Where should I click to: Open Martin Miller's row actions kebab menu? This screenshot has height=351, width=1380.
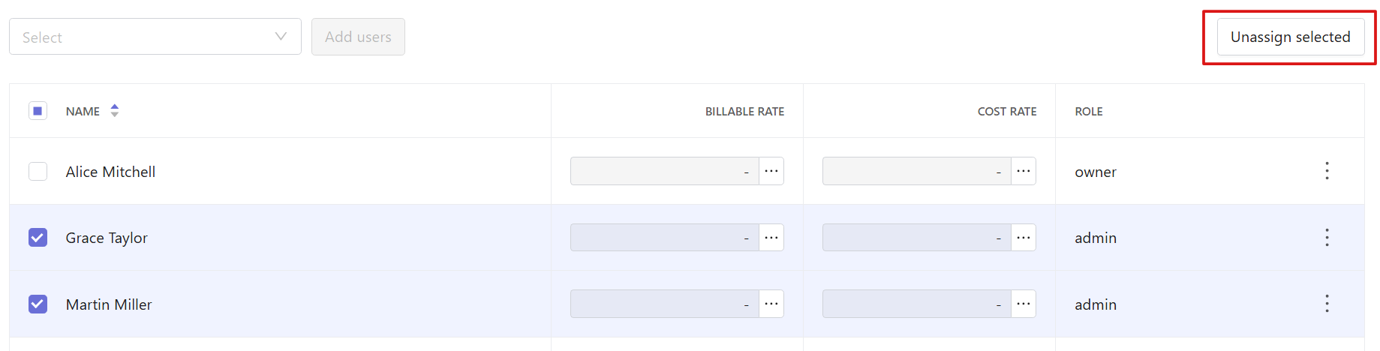click(1327, 304)
